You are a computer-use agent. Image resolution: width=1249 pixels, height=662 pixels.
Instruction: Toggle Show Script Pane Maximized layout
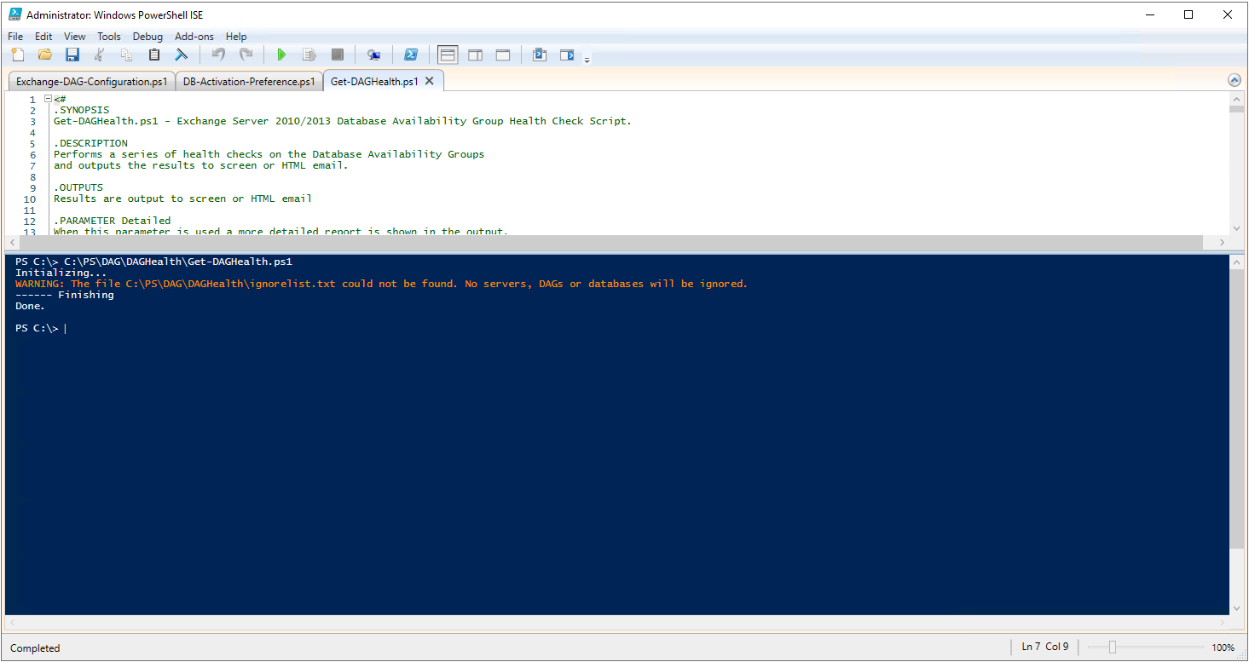[x=503, y=55]
